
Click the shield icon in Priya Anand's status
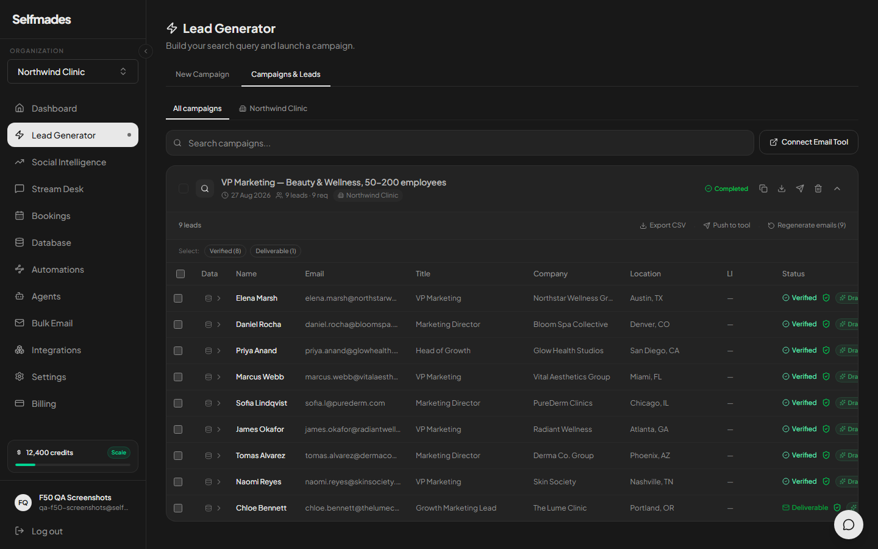pos(826,351)
